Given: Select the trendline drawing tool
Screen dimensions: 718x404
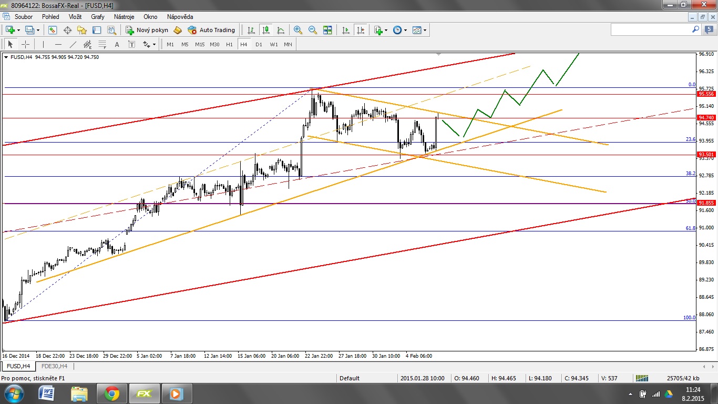Looking at the screenshot, I should (x=73, y=44).
